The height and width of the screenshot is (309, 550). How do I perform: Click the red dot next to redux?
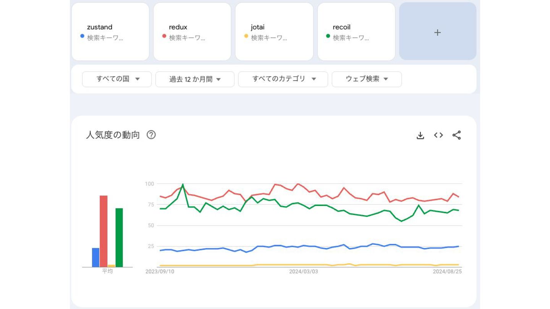click(164, 36)
